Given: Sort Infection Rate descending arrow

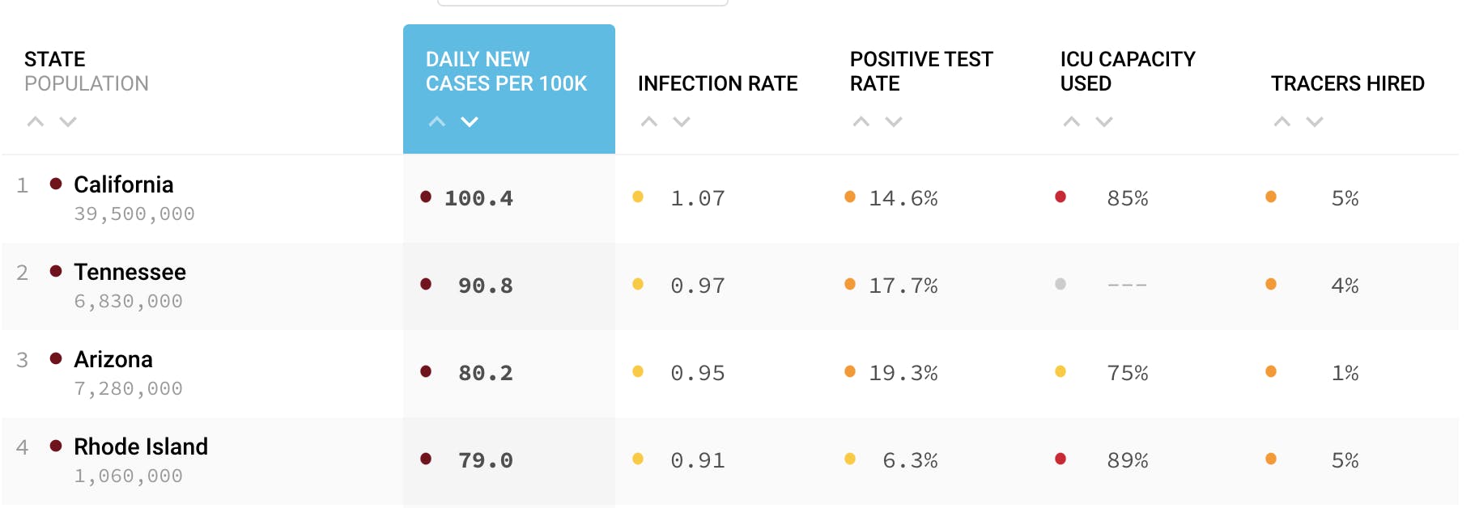Looking at the screenshot, I should tap(682, 122).
